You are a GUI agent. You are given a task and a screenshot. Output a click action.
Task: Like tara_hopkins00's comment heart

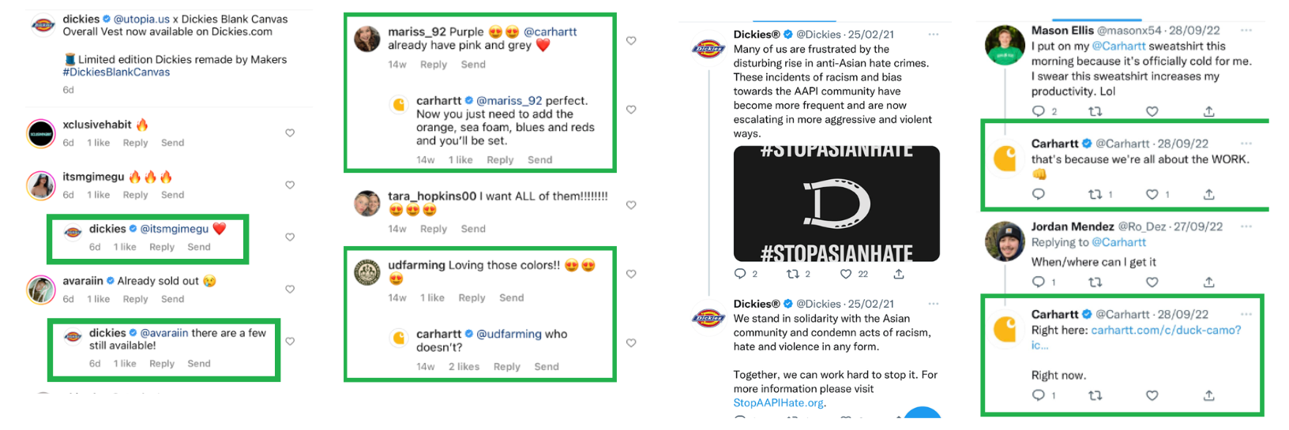[631, 205]
